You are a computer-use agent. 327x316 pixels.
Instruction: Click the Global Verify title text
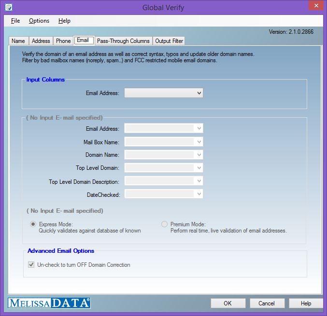coord(163,8)
